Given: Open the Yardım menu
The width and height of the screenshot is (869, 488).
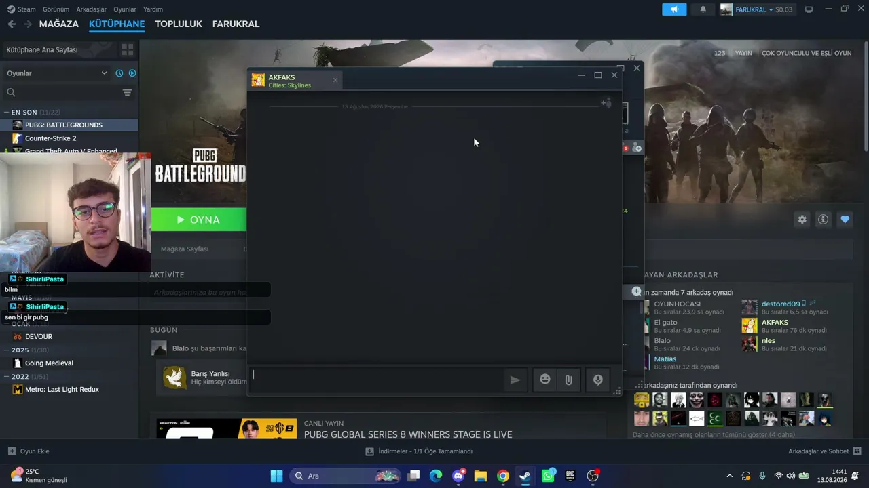Looking at the screenshot, I should coord(153,9).
